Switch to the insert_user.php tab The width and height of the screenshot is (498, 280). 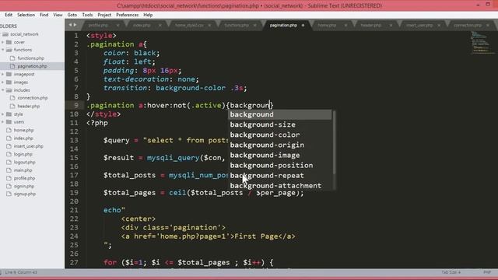pos(419,25)
